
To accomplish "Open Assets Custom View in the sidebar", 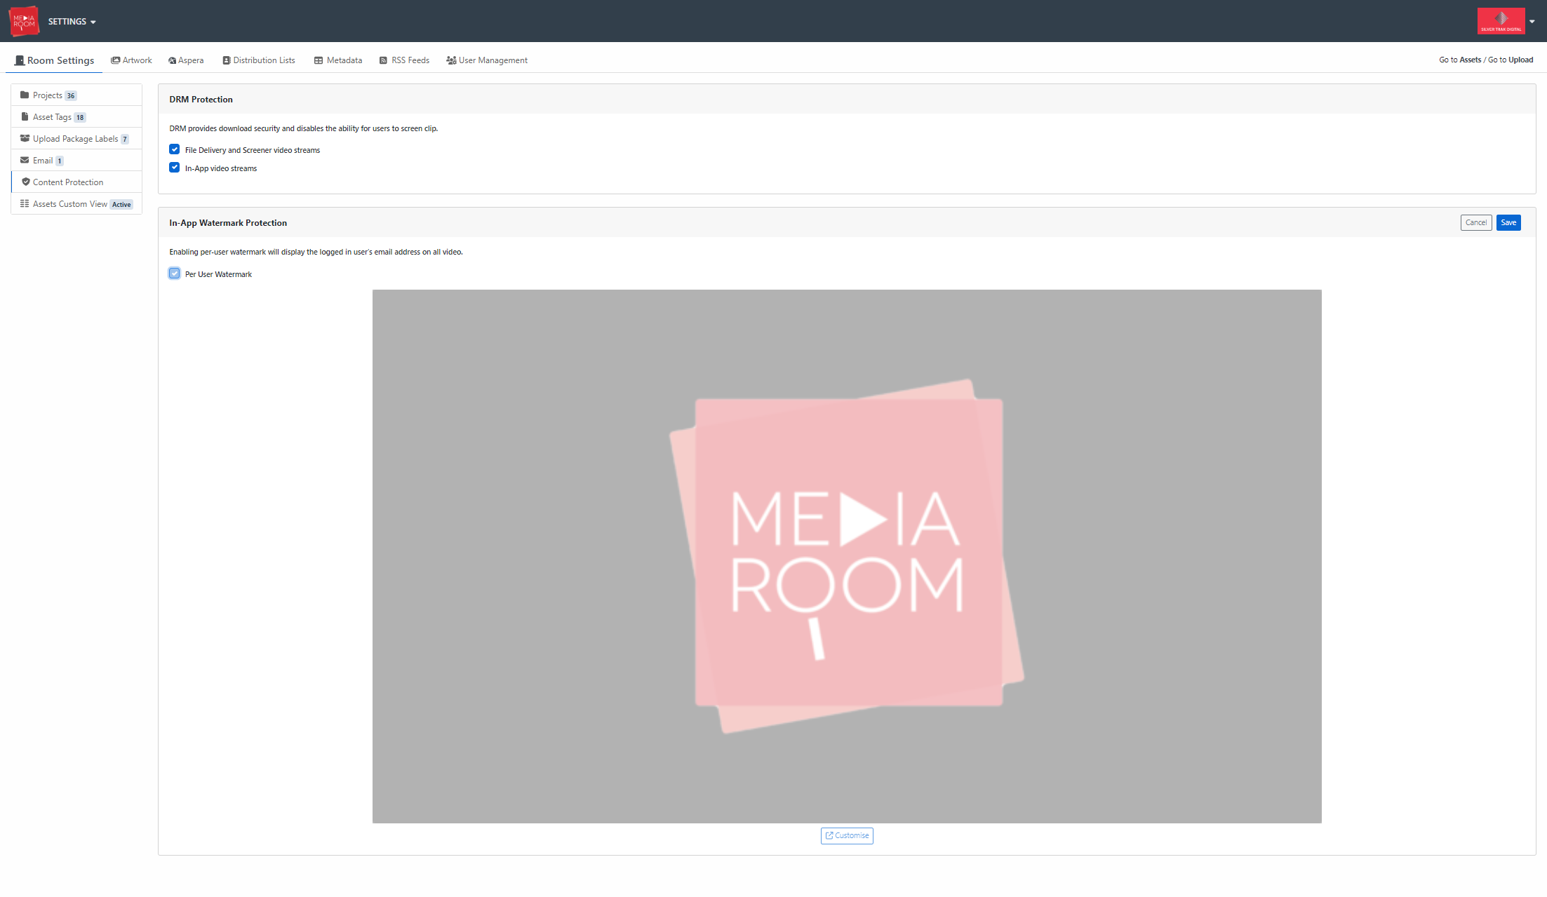I will (76, 204).
